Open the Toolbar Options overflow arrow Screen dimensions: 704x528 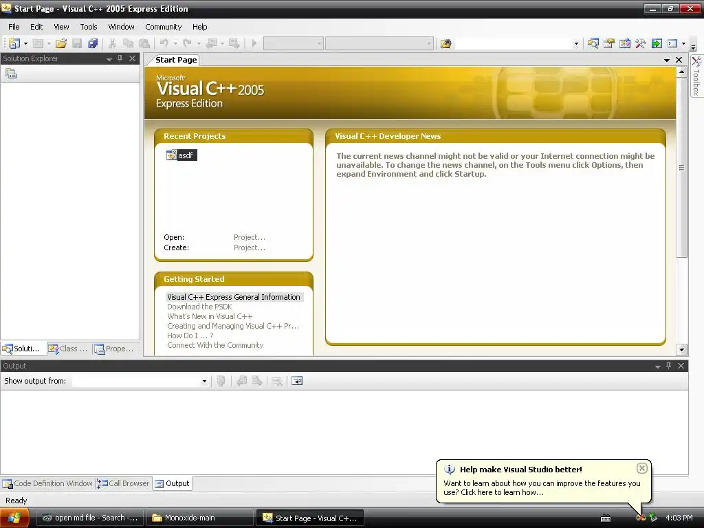click(693, 47)
